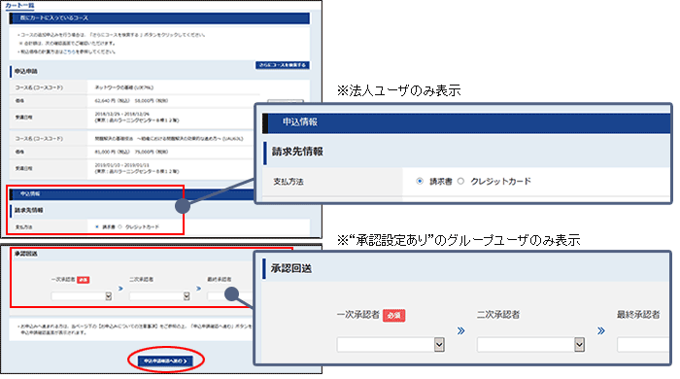
Task: Click the 2018/12/25 - 2018/12/26 course date
Action: tap(121, 114)
